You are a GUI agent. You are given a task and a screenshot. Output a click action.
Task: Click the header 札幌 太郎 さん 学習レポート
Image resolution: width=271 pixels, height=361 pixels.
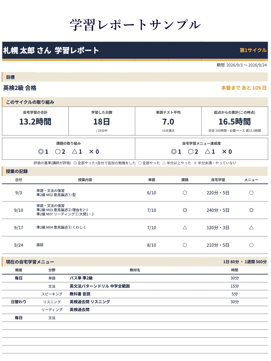[51, 50]
